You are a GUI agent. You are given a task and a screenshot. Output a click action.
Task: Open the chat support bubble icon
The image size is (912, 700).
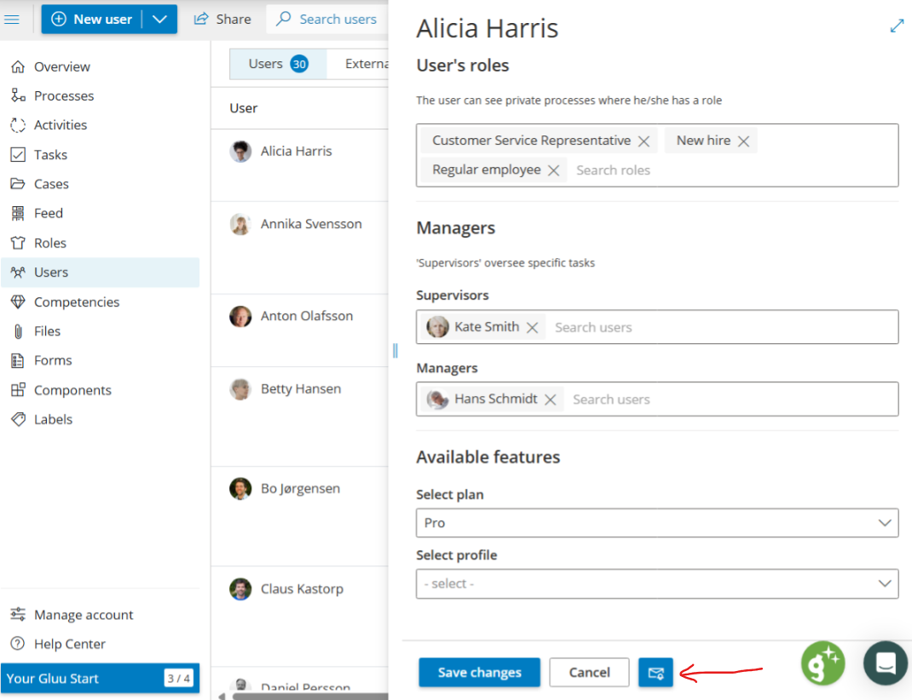(885, 663)
